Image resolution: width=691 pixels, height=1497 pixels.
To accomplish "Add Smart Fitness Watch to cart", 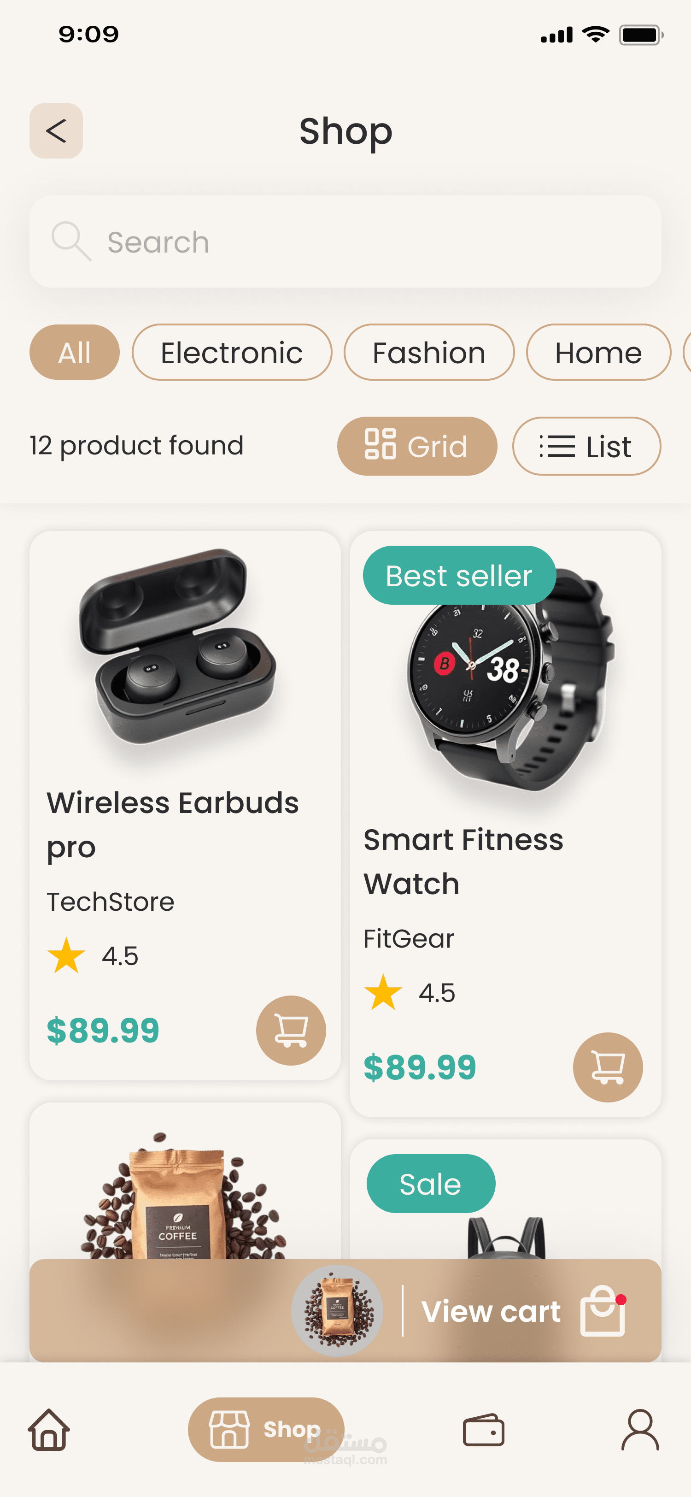I will [x=607, y=1067].
